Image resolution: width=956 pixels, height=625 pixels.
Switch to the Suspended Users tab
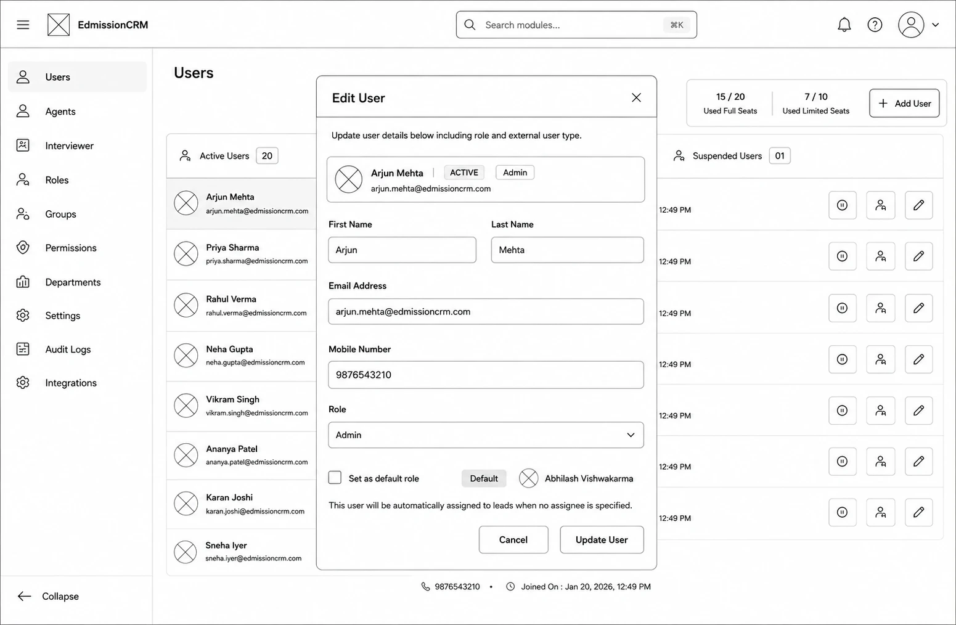pyautogui.click(x=732, y=156)
